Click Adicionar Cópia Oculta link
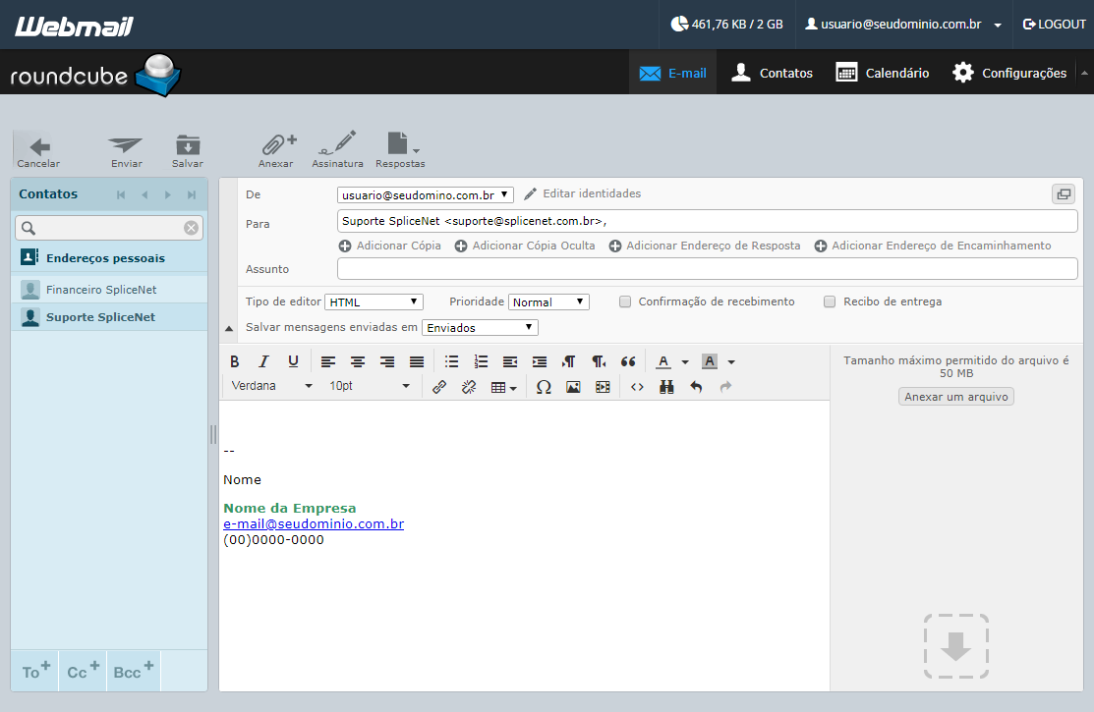 525,246
